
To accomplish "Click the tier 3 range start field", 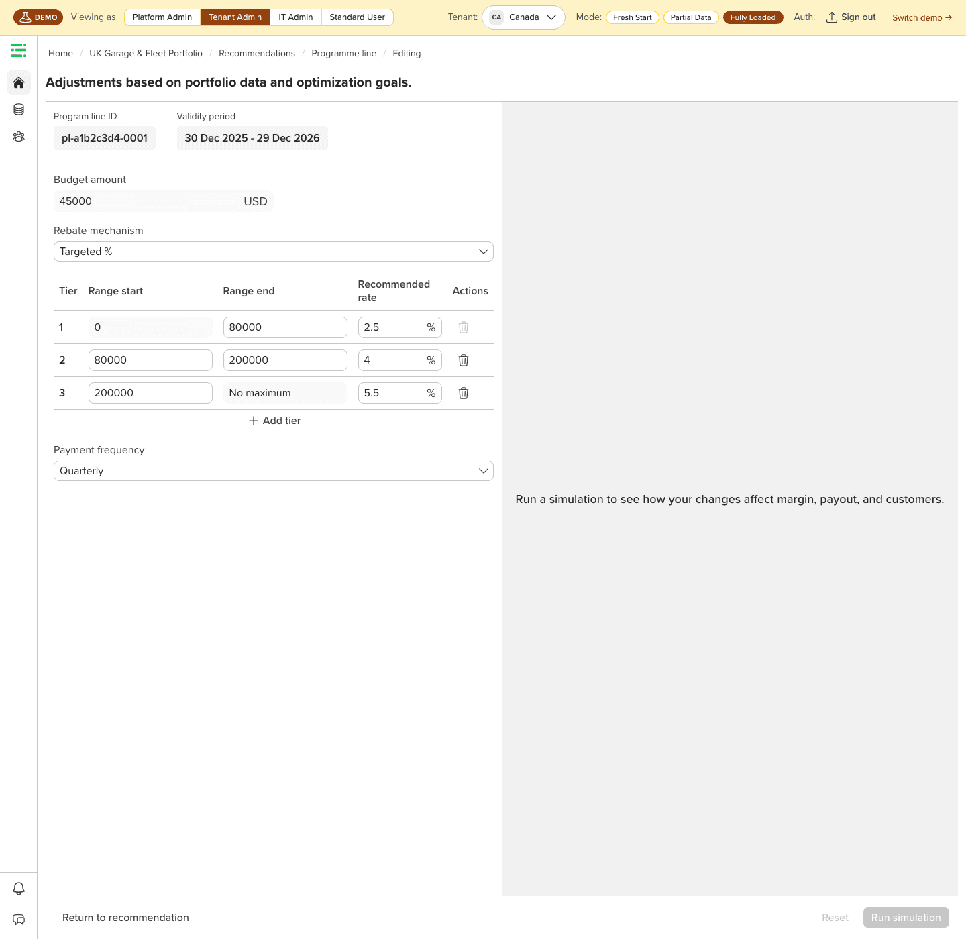I will (150, 393).
